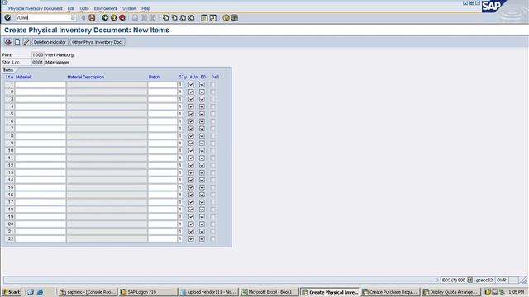Viewport: 529px width, 297px height.
Task: Click the Material field in row 10
Action: click(41, 150)
